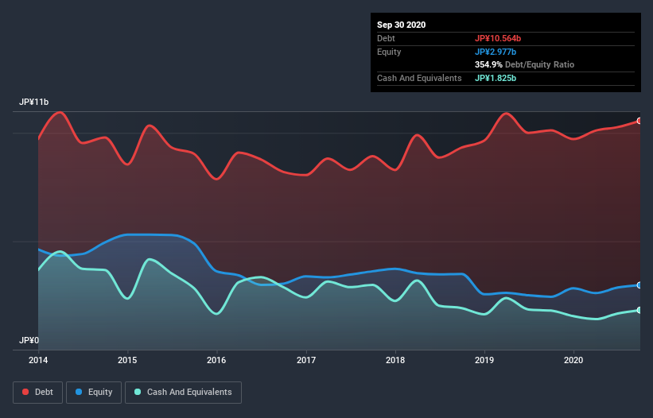Click the blue Equity data point marker
Viewport: 653px width, 418px height.
(639, 285)
